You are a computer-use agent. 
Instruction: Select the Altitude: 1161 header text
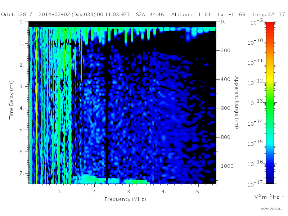(x=191, y=14)
